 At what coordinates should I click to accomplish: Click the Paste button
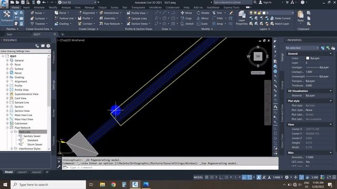[x=301, y=17]
